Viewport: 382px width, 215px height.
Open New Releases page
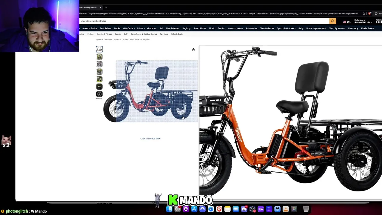172,28
